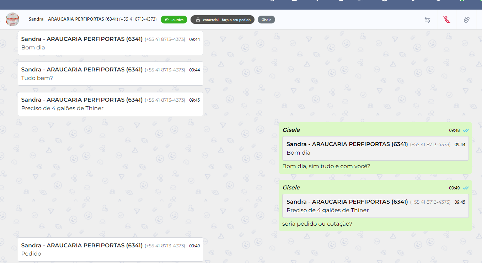Click the org chart icon in comercial badge
Screen dimensions: 482x263
pyautogui.click(x=198, y=20)
